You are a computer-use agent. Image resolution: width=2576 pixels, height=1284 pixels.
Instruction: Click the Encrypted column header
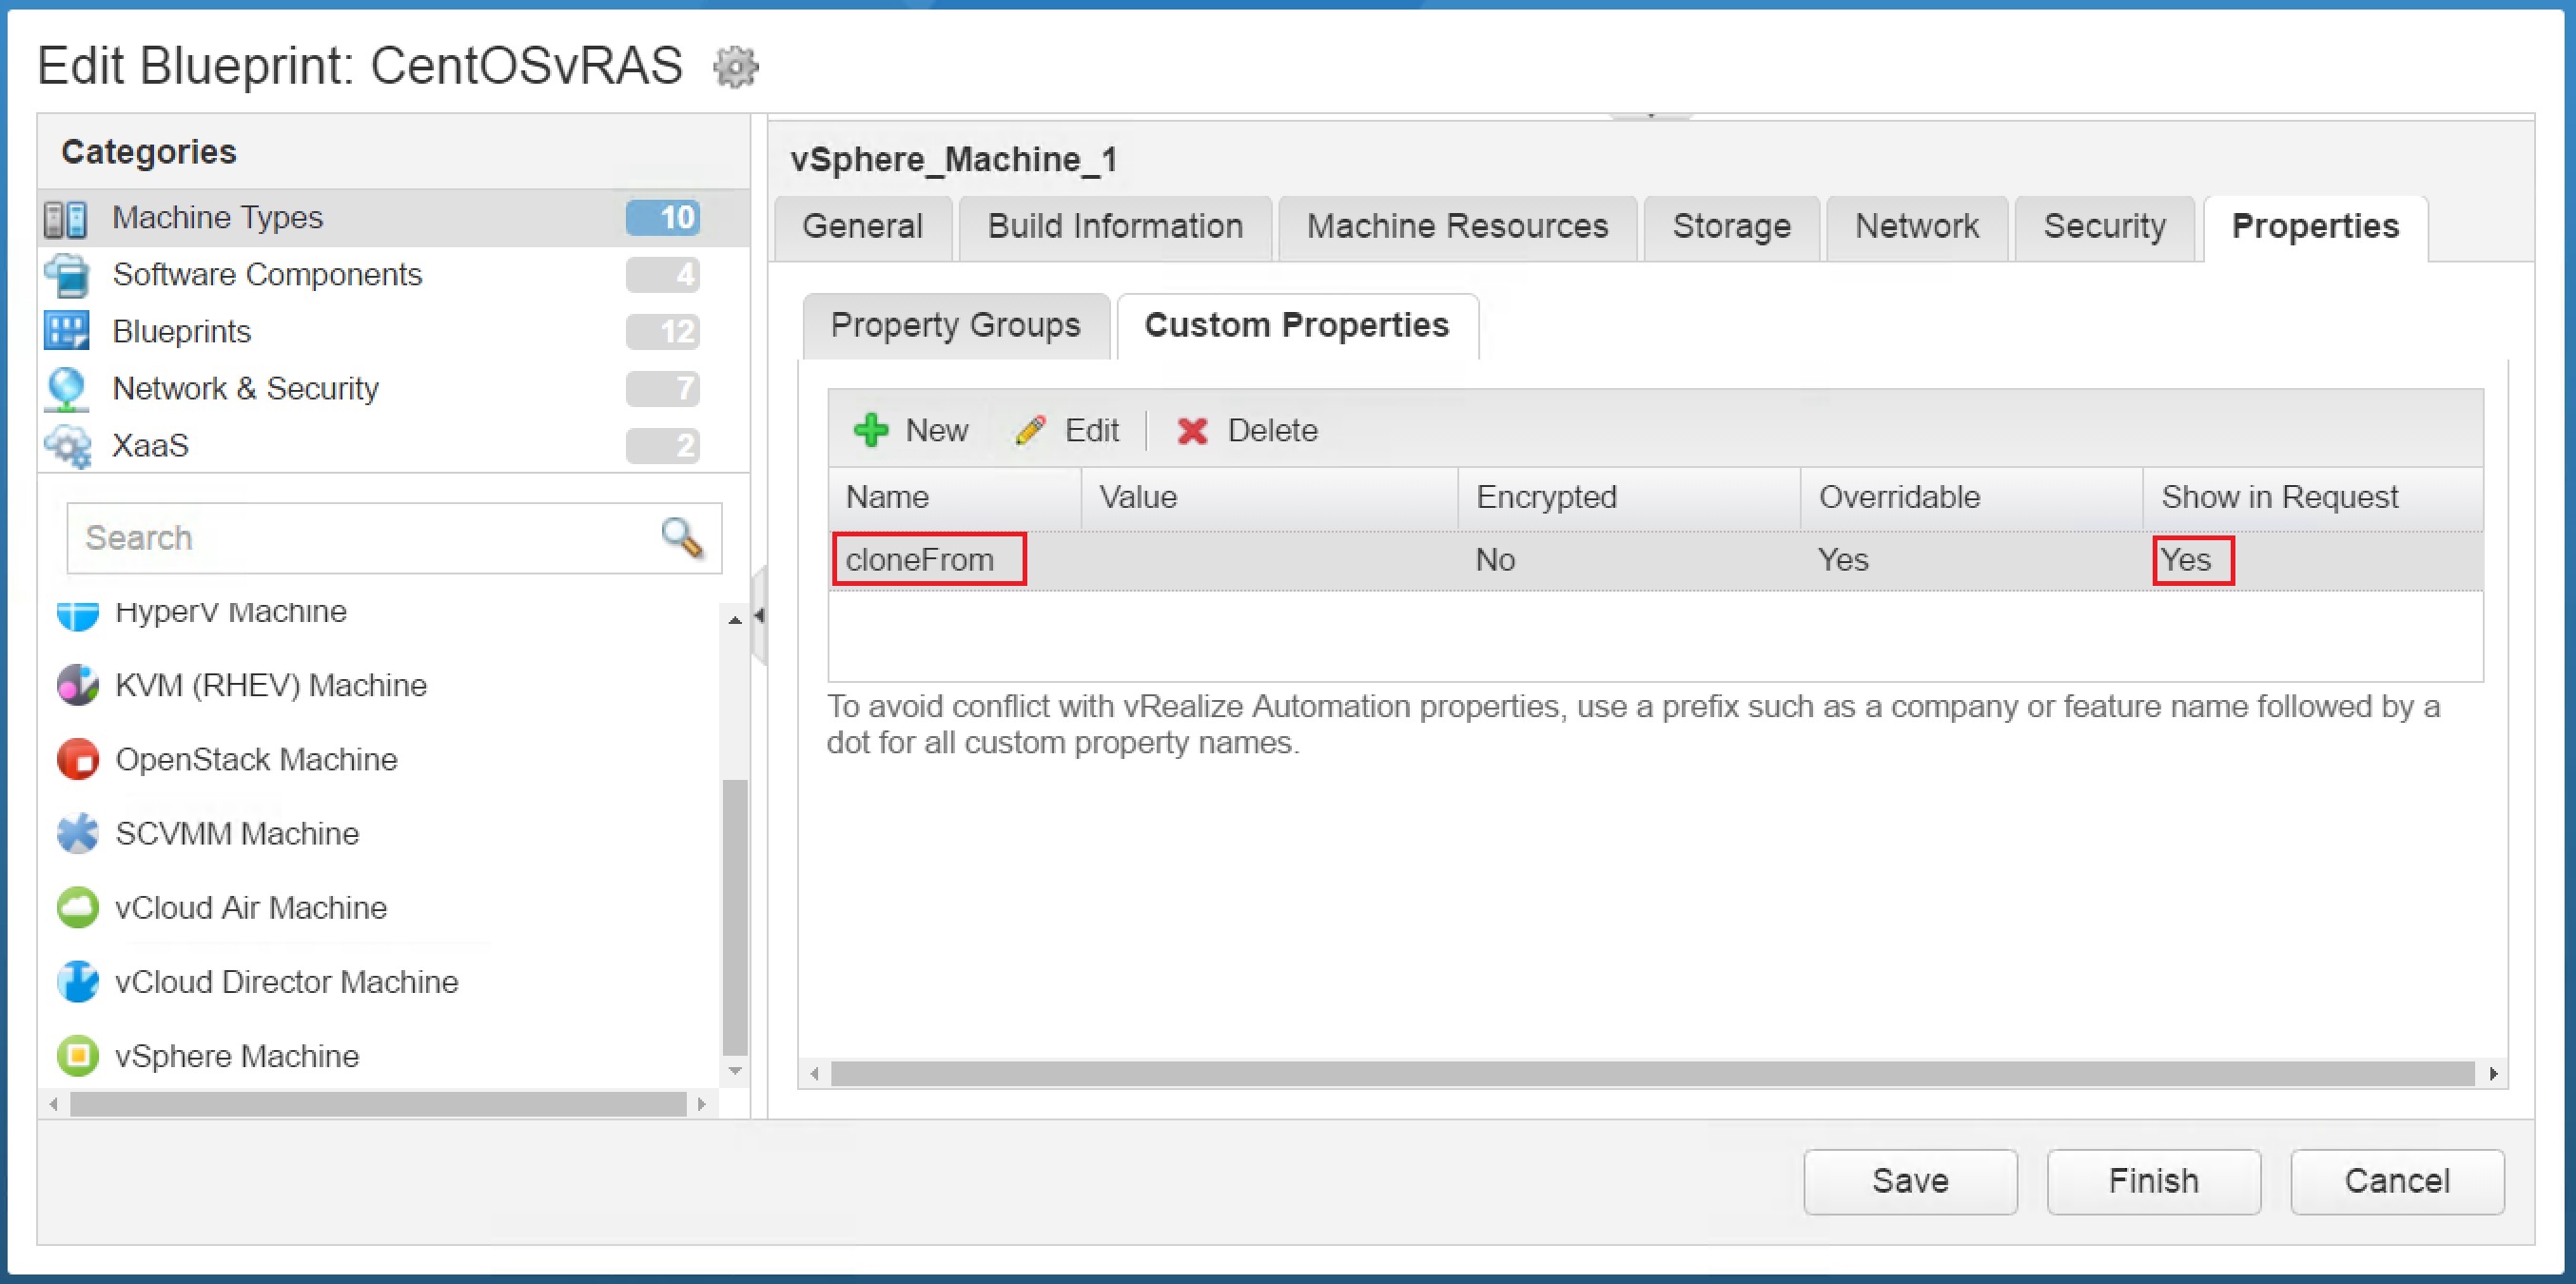pos(1629,497)
